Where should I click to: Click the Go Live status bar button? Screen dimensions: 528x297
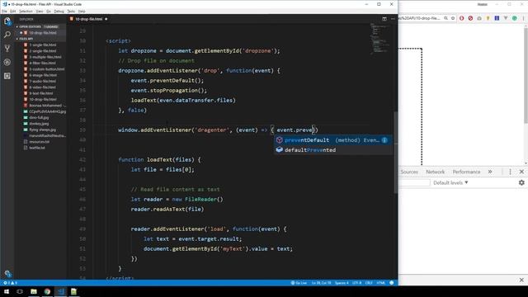[299, 283]
